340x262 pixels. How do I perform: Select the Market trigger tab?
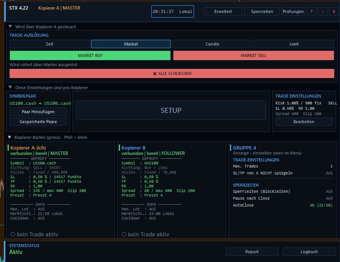point(131,44)
